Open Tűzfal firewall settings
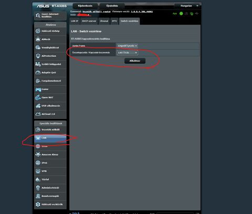 click(50, 179)
